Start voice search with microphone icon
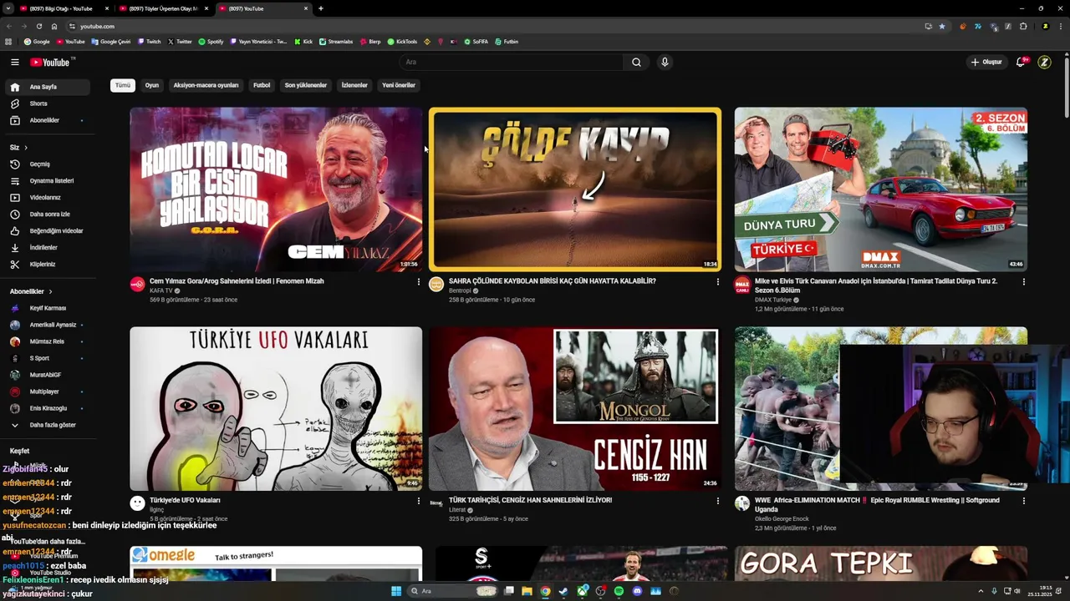The width and height of the screenshot is (1070, 601). (x=665, y=62)
